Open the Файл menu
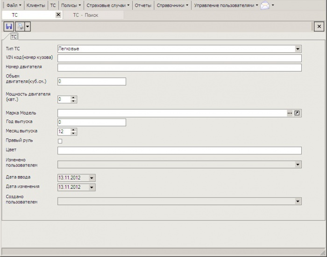Image resolution: width=327 pixels, height=257 pixels. (13, 6)
